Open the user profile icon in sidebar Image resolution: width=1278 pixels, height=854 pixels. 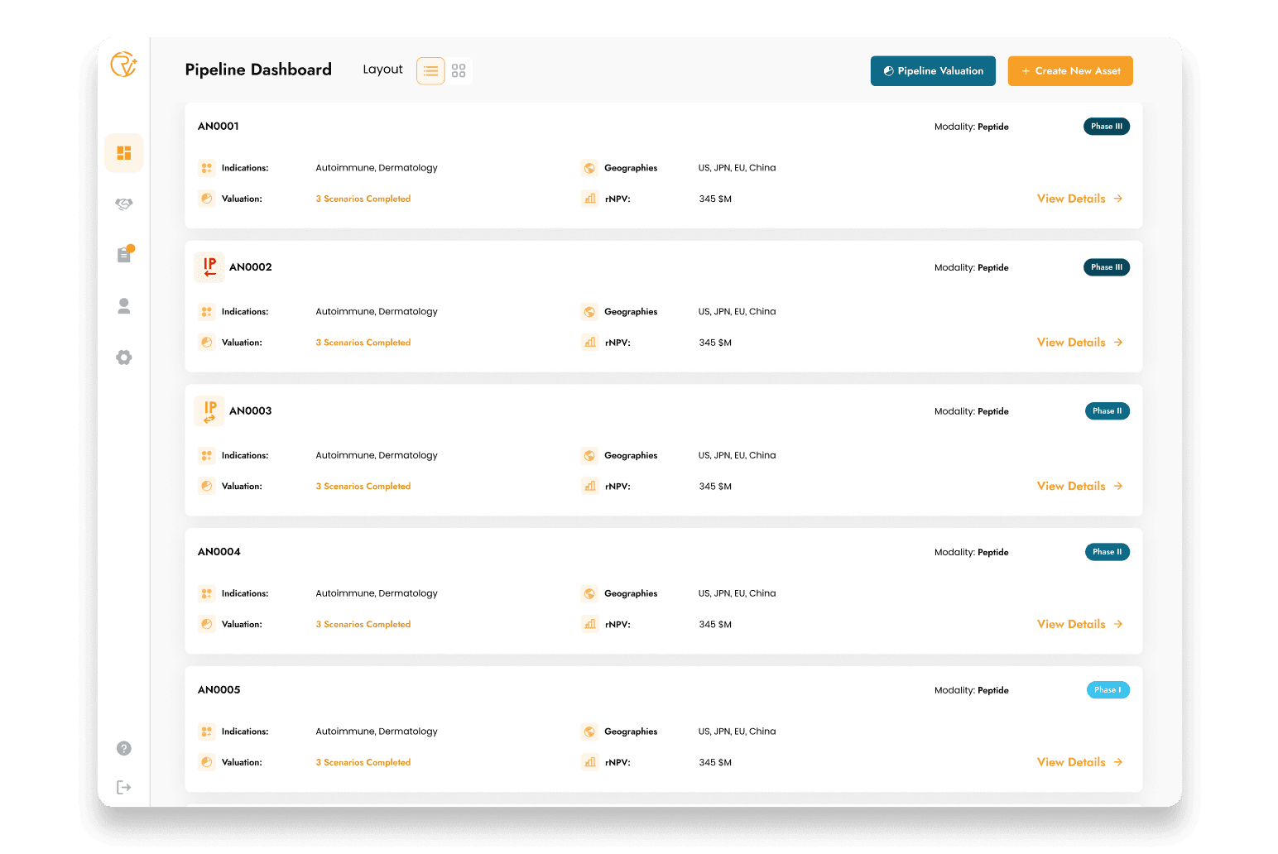point(123,306)
